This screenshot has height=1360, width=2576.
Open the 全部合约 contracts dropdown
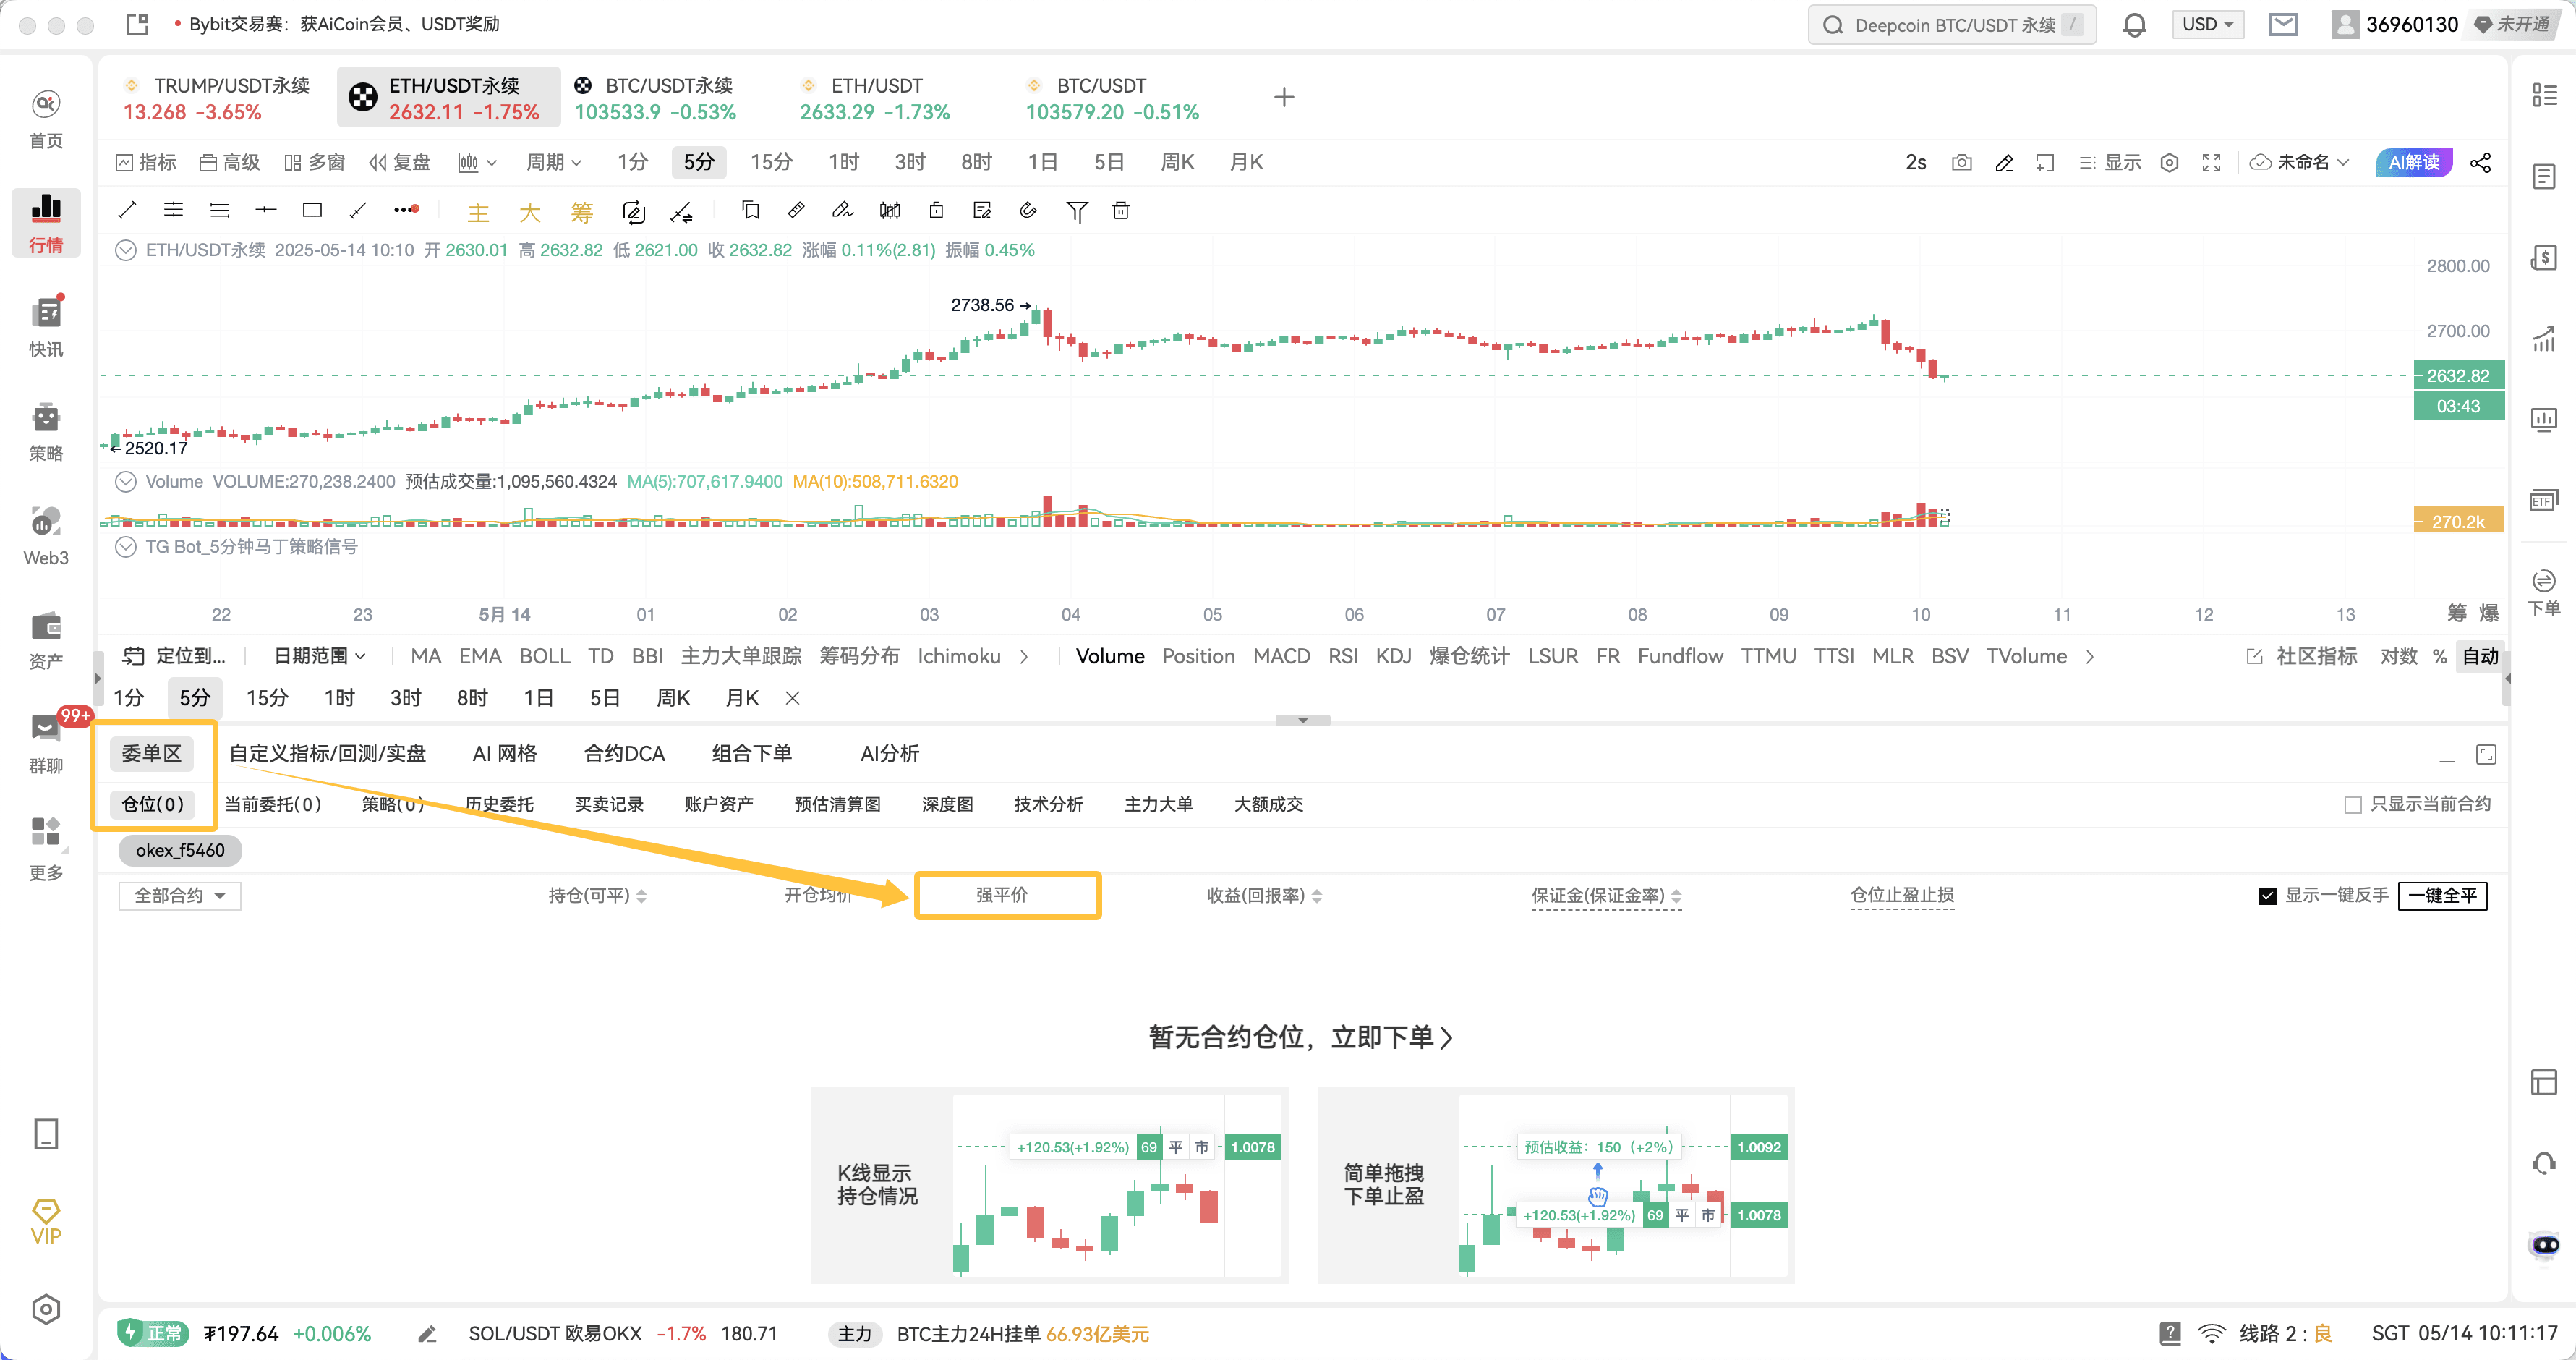click(x=180, y=895)
